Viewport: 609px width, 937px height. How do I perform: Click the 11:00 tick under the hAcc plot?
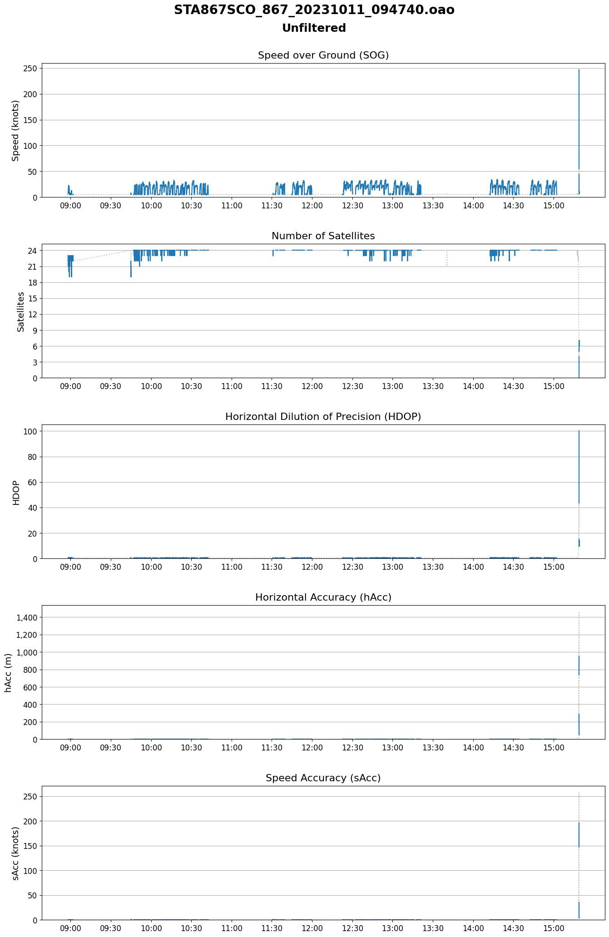[x=232, y=748]
